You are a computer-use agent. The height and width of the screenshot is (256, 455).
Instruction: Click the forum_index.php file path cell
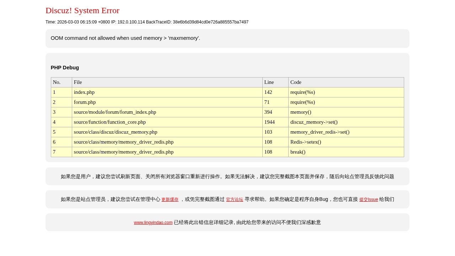pos(115,112)
